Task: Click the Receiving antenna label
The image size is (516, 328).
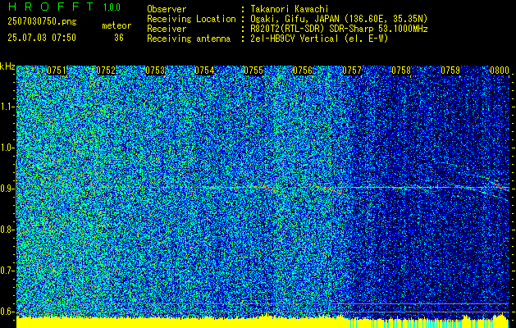Action: 189,39
